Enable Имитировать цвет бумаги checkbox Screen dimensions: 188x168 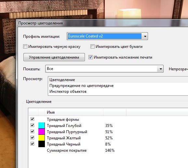coord(92,47)
